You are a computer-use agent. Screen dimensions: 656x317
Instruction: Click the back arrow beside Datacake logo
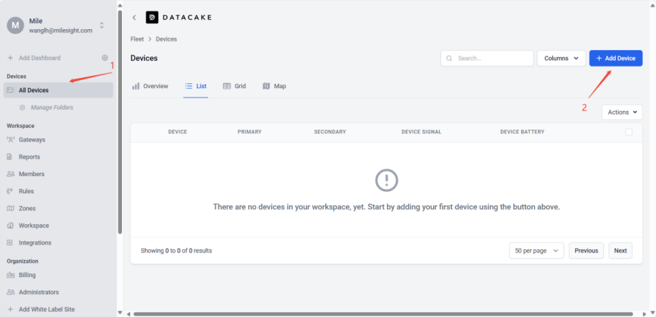click(x=134, y=18)
